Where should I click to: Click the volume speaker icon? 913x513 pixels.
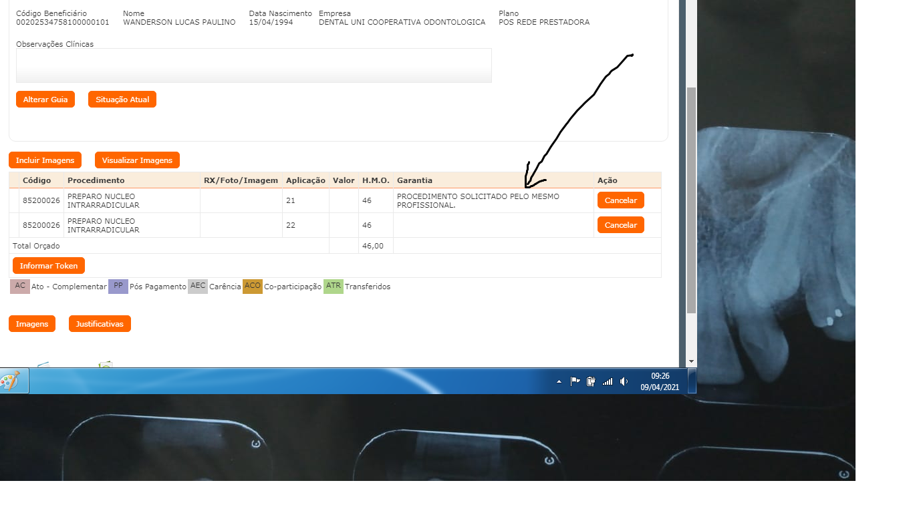(624, 381)
